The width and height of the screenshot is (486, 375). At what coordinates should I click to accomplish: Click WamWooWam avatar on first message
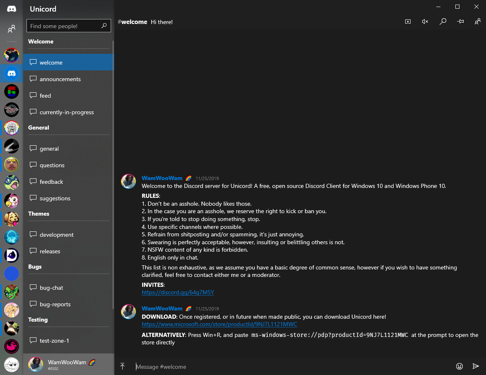pos(128,181)
